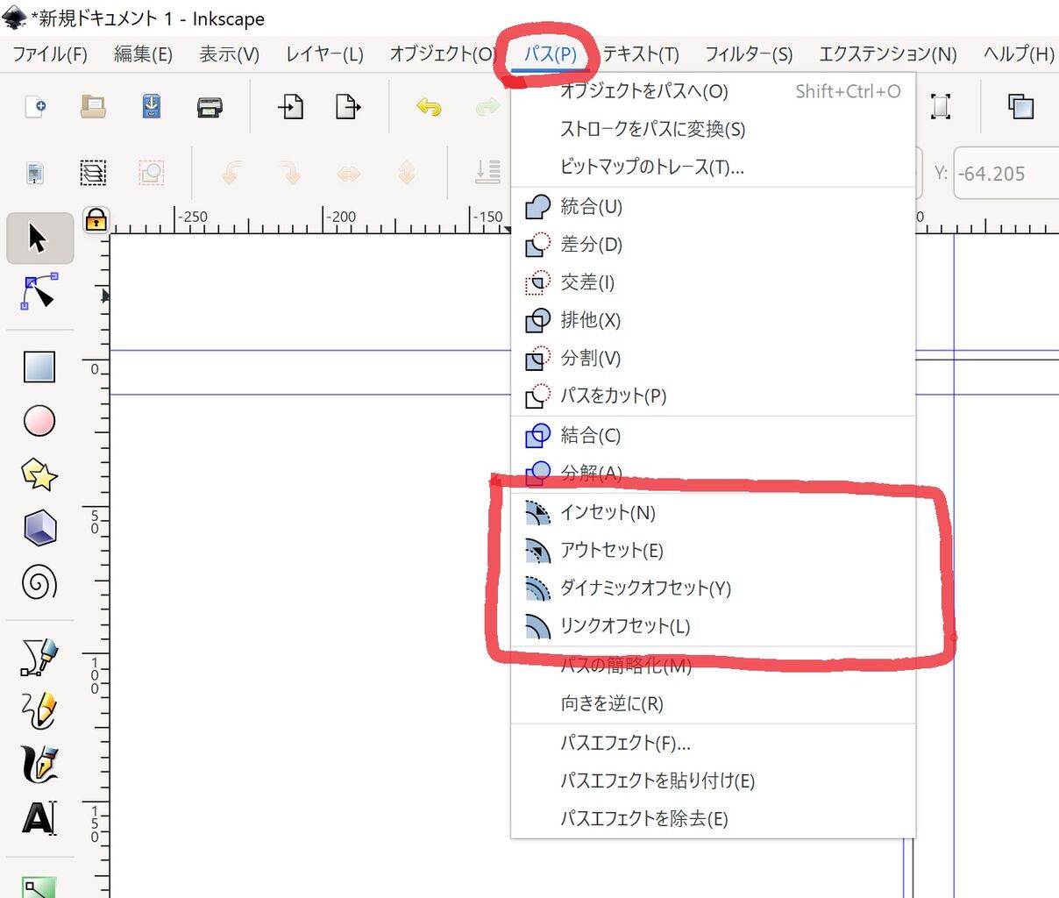Select the Rectangle tool
This screenshot has width=1059, height=898.
coord(39,367)
